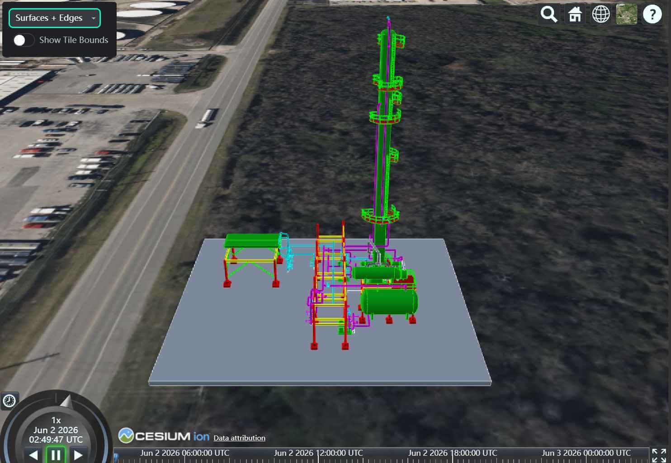671x463 pixels.
Task: Open the Cesium ion logo link
Action: [x=164, y=436]
